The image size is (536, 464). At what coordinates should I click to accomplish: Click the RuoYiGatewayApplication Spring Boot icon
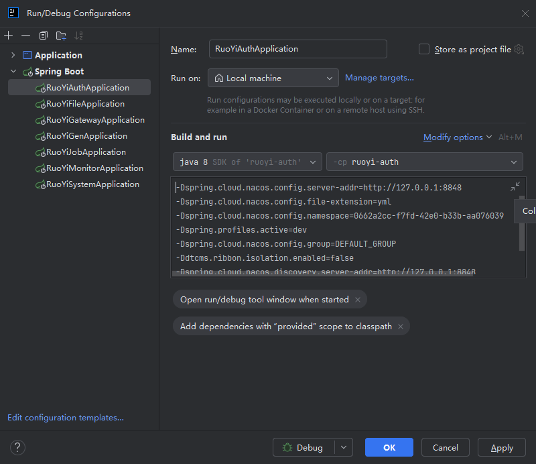[x=40, y=120]
